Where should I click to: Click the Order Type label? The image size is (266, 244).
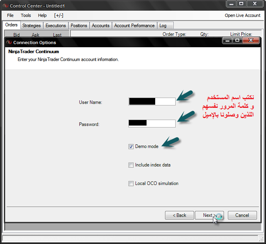[174, 34]
